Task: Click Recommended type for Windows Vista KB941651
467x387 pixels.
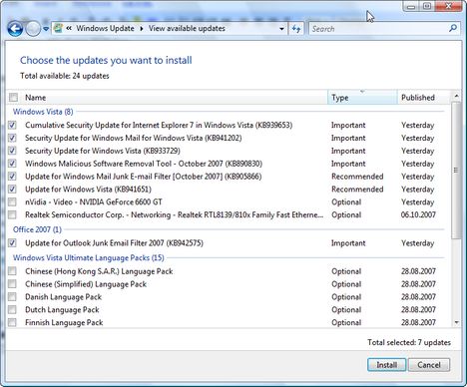Action: point(357,190)
